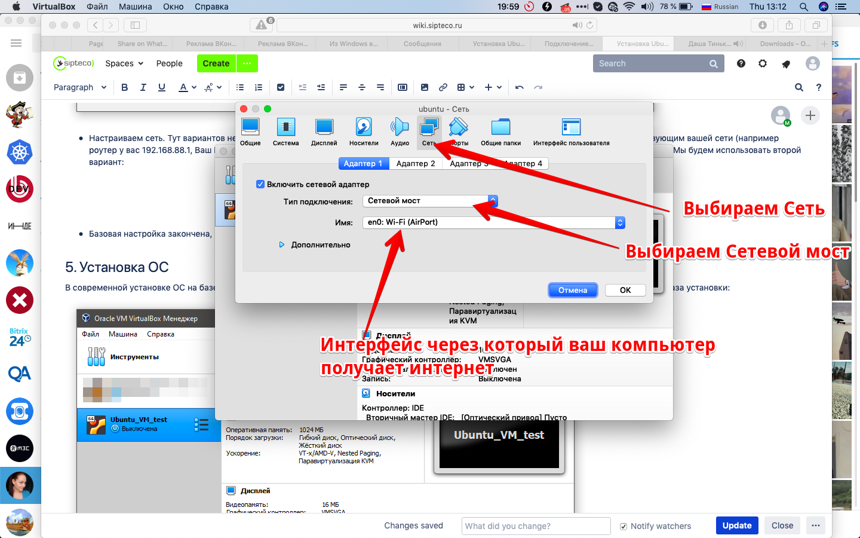Invite collaborators with the plus button
The height and width of the screenshot is (538, 860).
[810, 115]
